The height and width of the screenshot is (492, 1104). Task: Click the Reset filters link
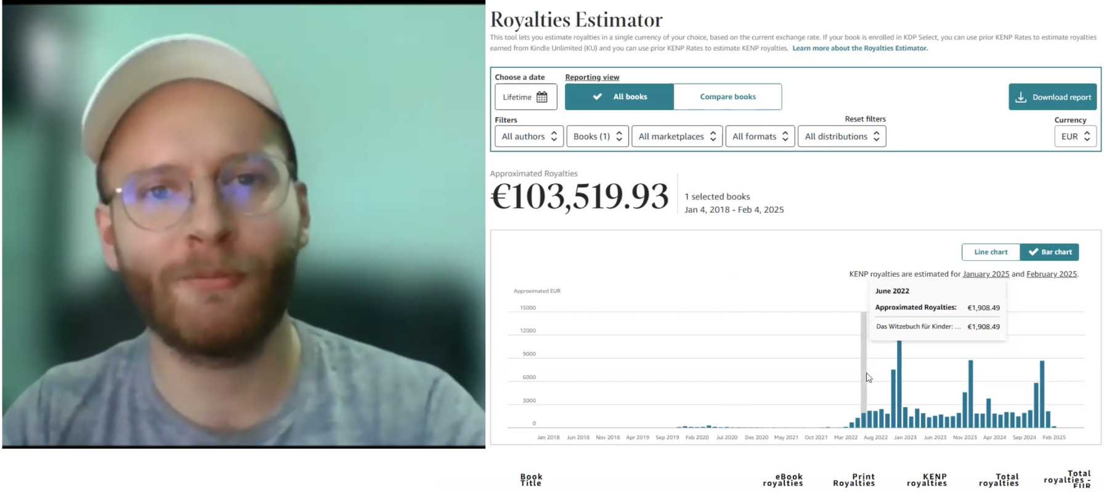coord(865,119)
